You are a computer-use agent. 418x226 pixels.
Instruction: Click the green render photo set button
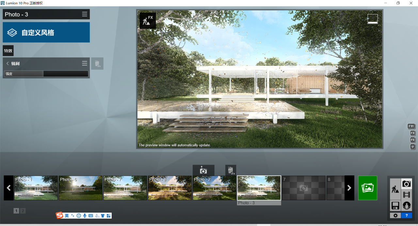tap(368, 188)
